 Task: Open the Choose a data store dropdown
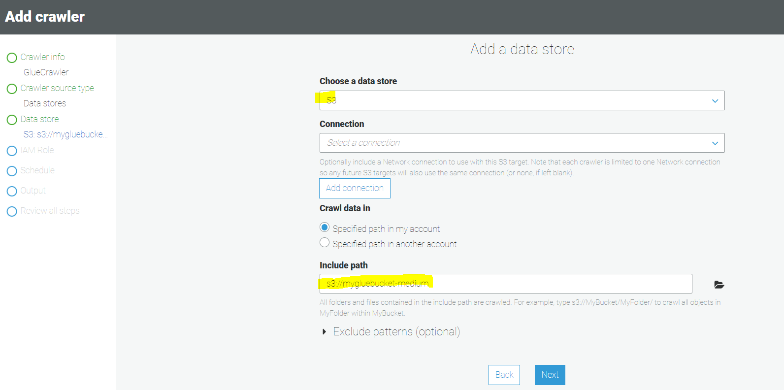(x=522, y=100)
